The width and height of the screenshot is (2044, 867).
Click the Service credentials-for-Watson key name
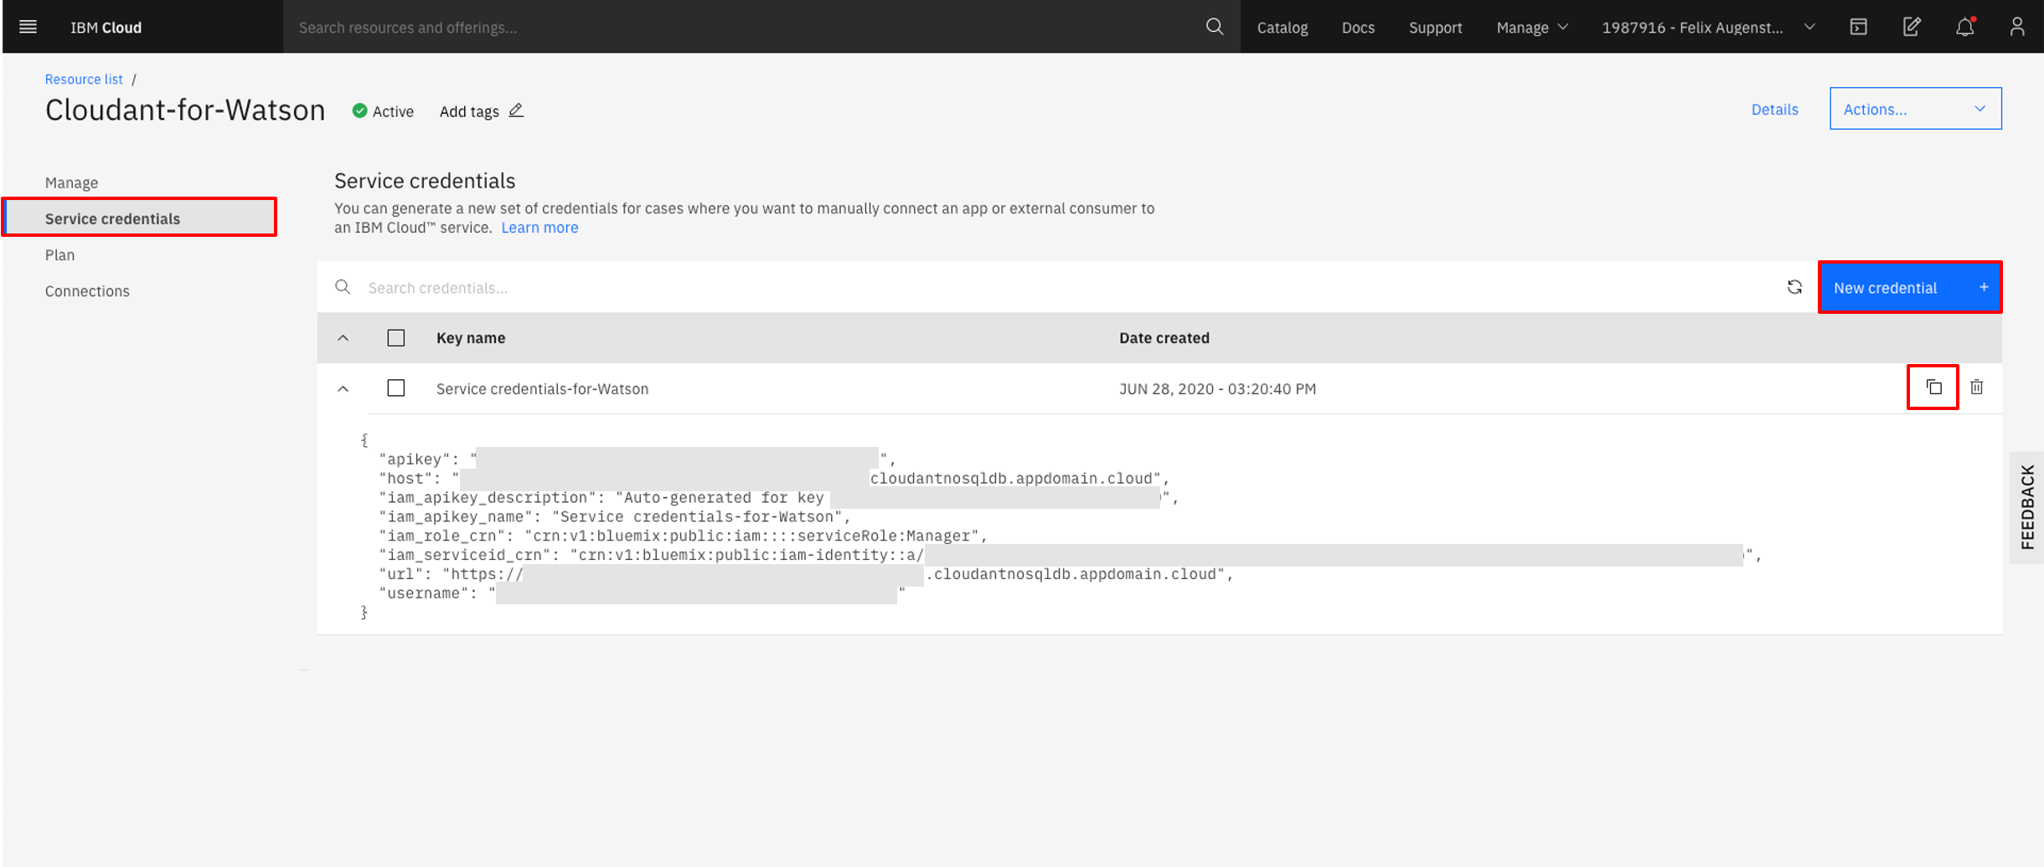click(541, 388)
